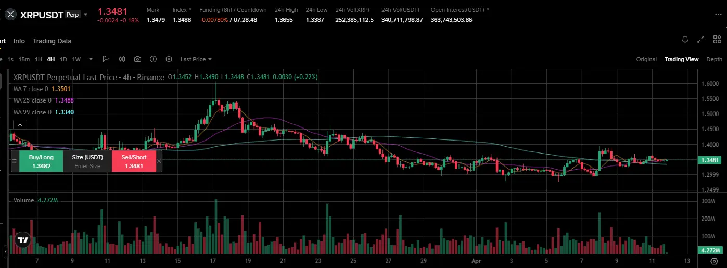Open the XRPUSDT pair selector dropdown arrow
Viewport: 727px width, 268px height.
[x=85, y=15]
